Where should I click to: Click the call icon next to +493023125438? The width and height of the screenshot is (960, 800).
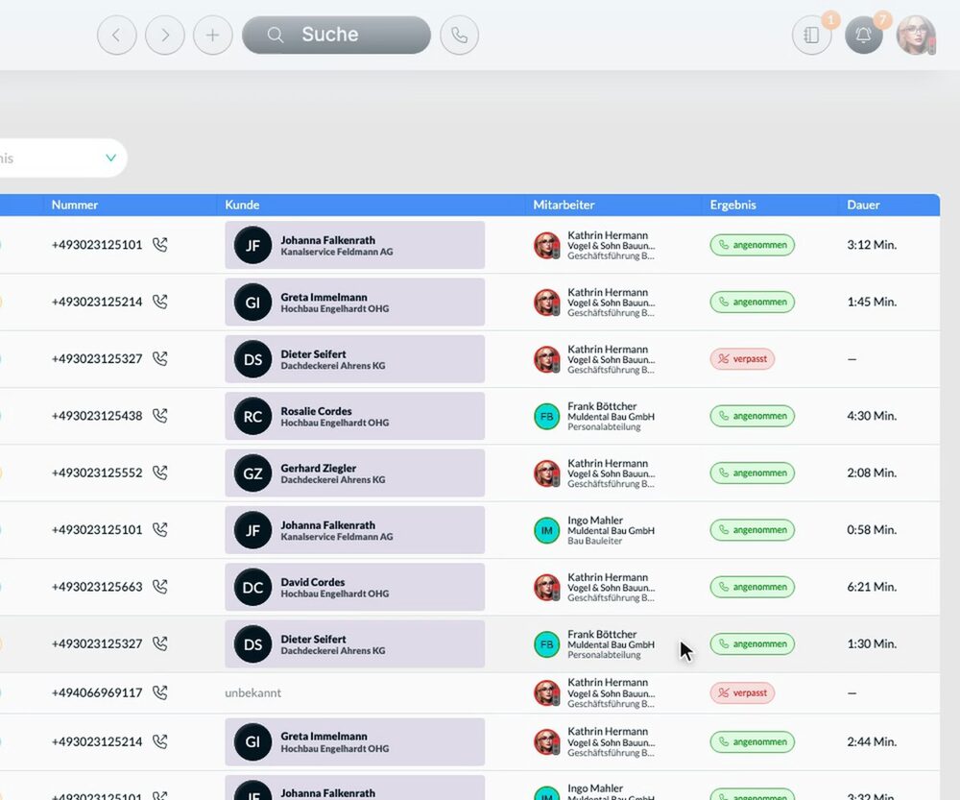click(x=159, y=416)
